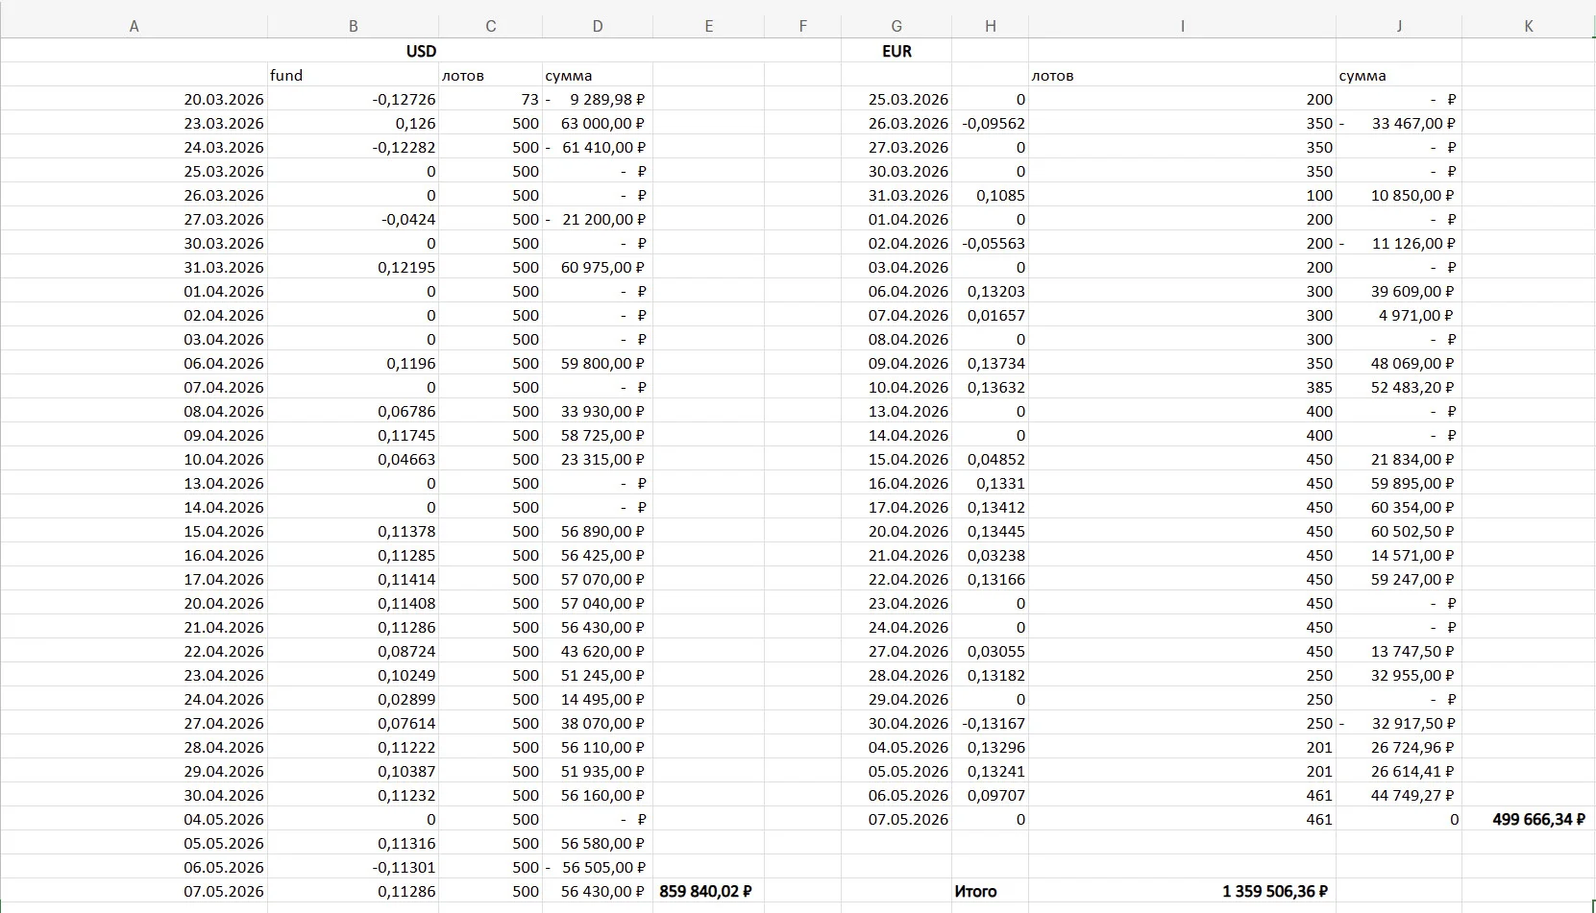Select column I header
Viewport: 1596px width, 913px height.
[1182, 26]
